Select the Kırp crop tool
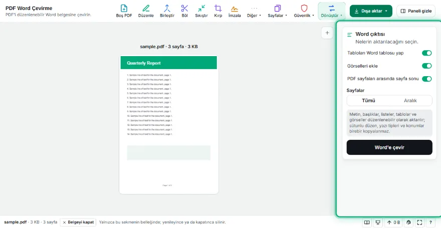441x229 pixels. pos(218,11)
